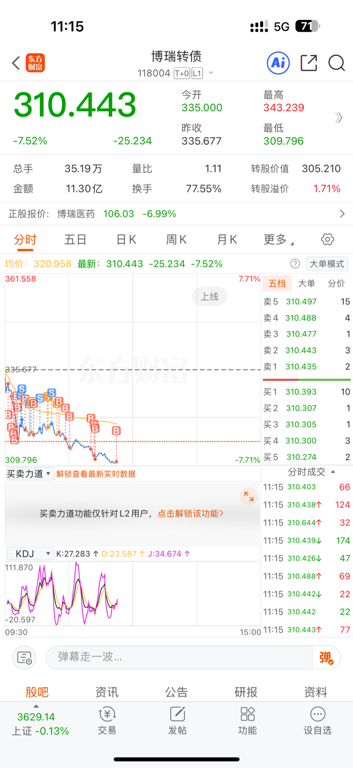Tap 发帖 post icon
Viewport: 353px width, 768px height.
pos(177,721)
